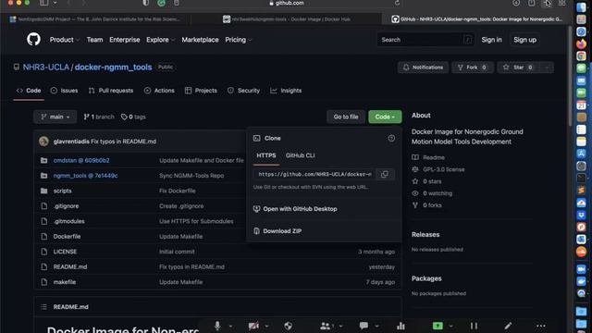Open the Safari share icon
Screen dimensions: 592x333
point(531,3)
